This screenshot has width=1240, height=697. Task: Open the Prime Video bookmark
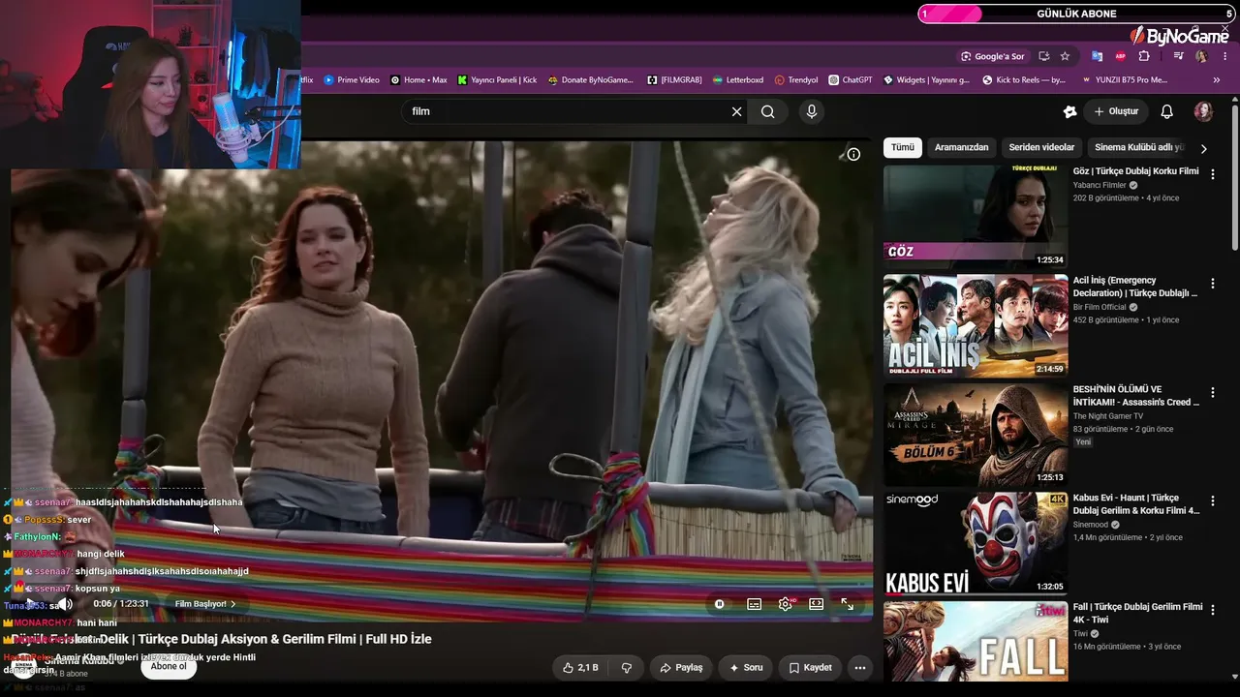(x=352, y=80)
